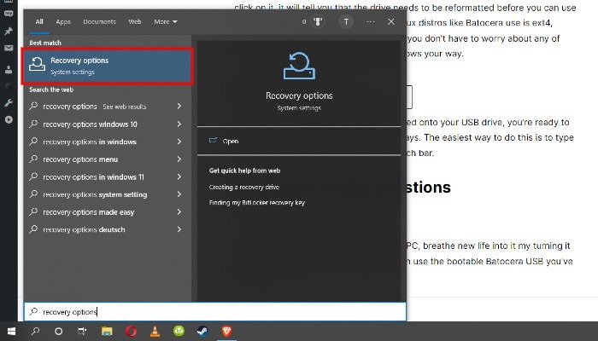The width and height of the screenshot is (598, 341).
Task: Launch VLC media player from taskbar
Action: coord(155,331)
